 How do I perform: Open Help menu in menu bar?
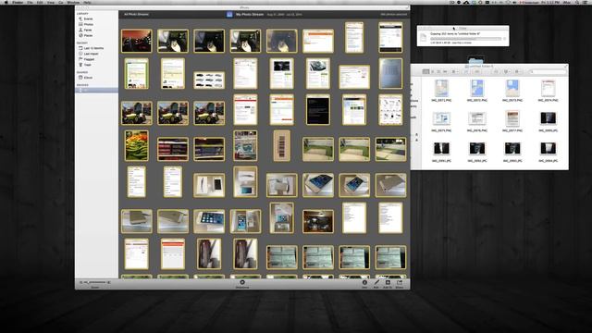click(x=87, y=2)
